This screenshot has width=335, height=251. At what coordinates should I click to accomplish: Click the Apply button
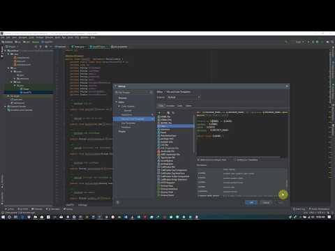click(x=281, y=203)
